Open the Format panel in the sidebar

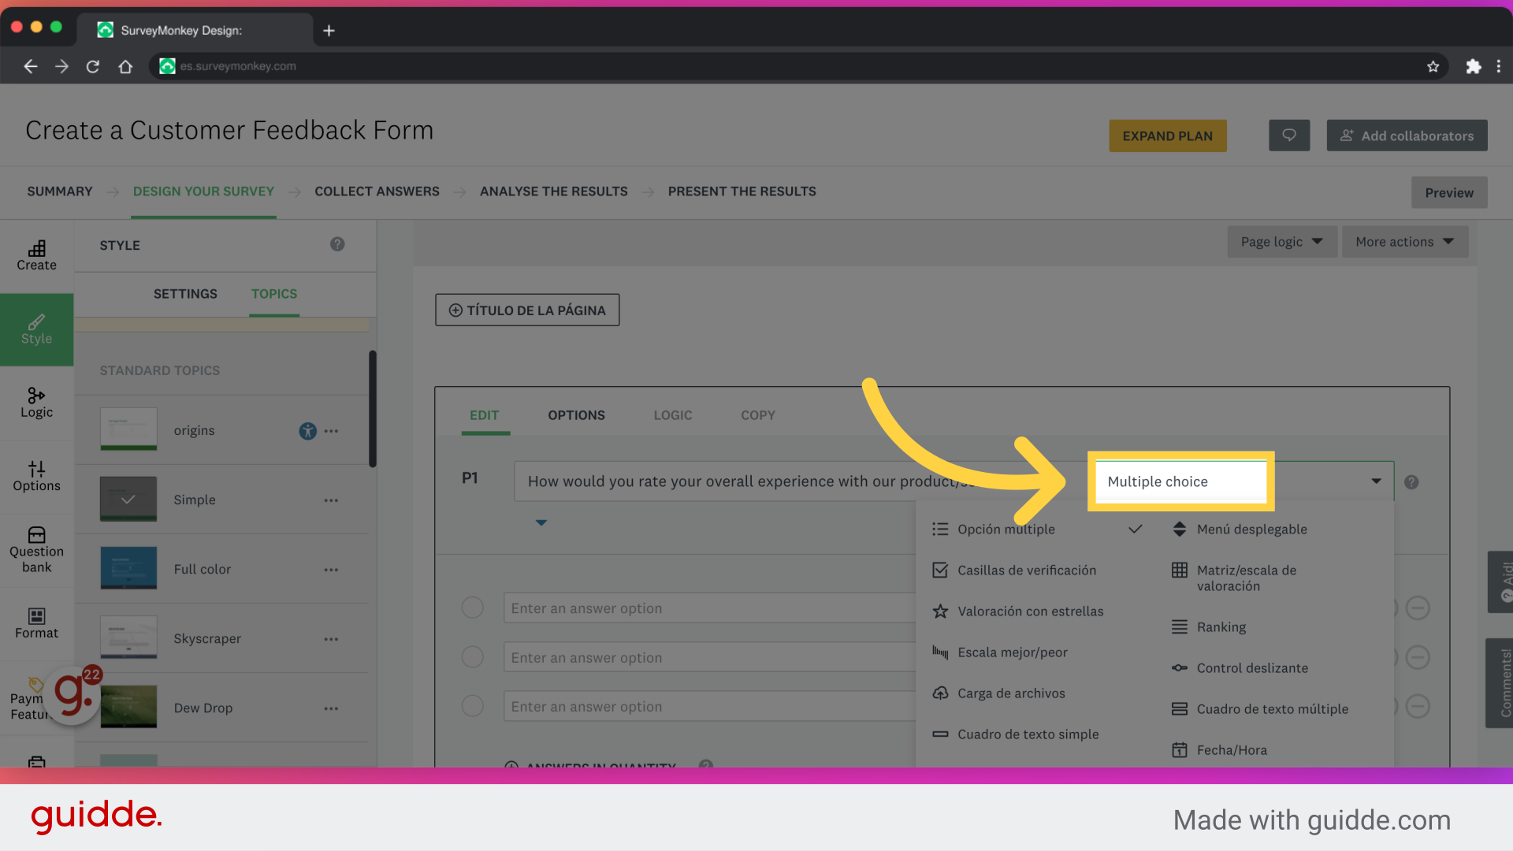pyautogui.click(x=36, y=622)
